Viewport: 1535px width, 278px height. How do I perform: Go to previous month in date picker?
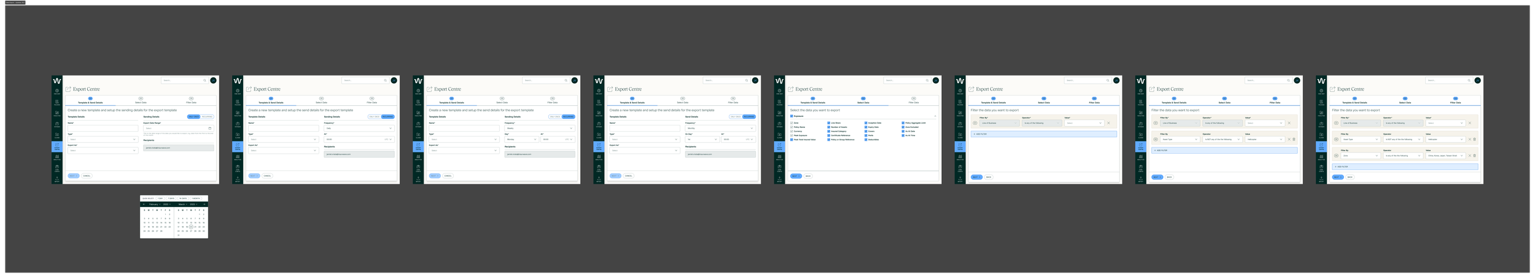pyautogui.click(x=144, y=205)
